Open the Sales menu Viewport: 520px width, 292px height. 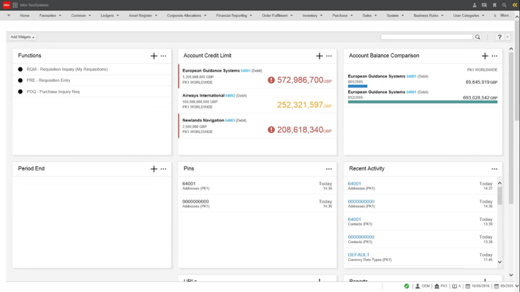coord(369,15)
